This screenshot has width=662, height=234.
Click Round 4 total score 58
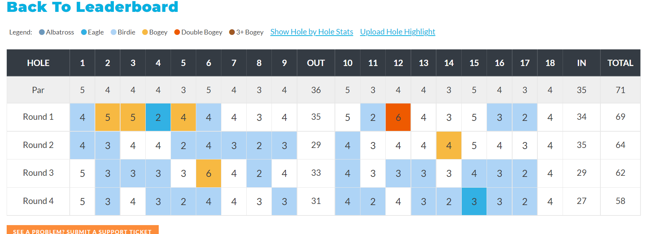[620, 201]
